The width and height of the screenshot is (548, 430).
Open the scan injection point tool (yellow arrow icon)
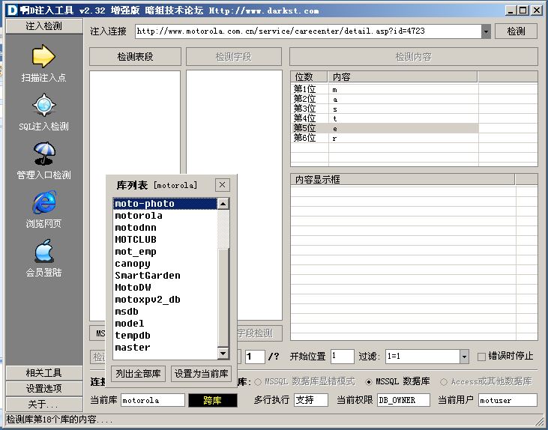43,56
